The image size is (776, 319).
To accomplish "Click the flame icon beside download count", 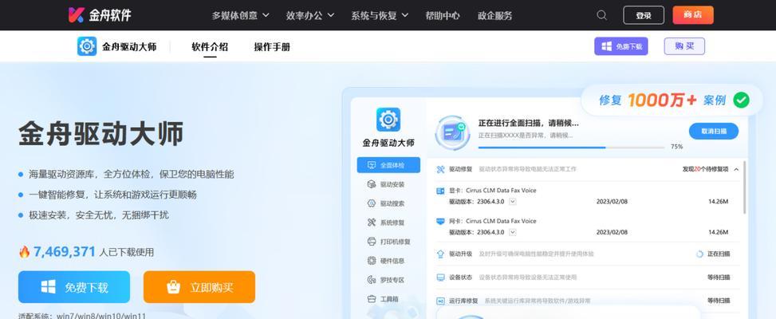I will coord(24,252).
